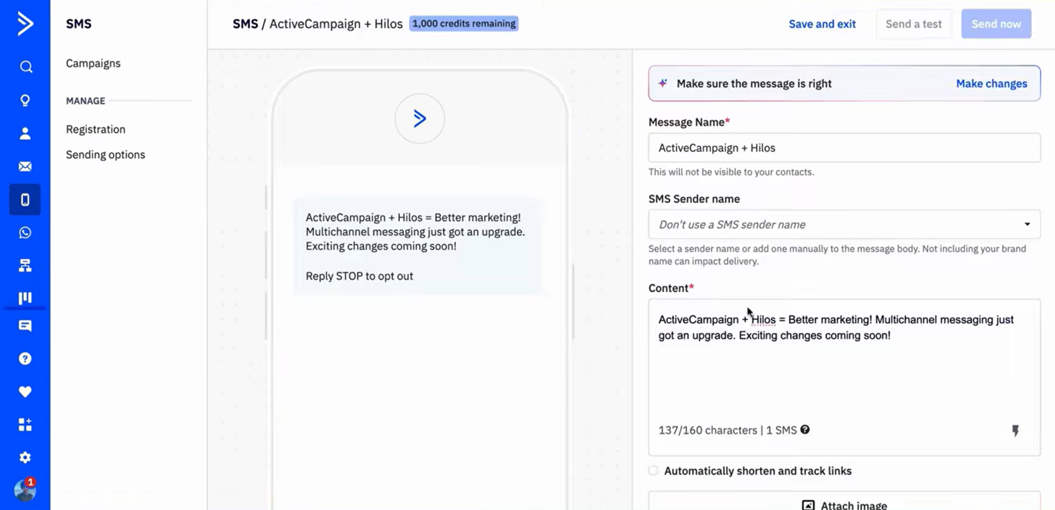Enable Automatically shorten and track links
This screenshot has height=510, width=1055.
tap(653, 470)
